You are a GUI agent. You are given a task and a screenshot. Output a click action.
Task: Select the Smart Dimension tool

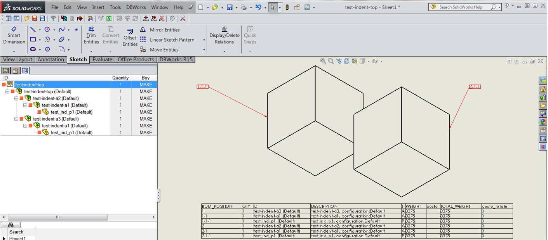pos(14,35)
